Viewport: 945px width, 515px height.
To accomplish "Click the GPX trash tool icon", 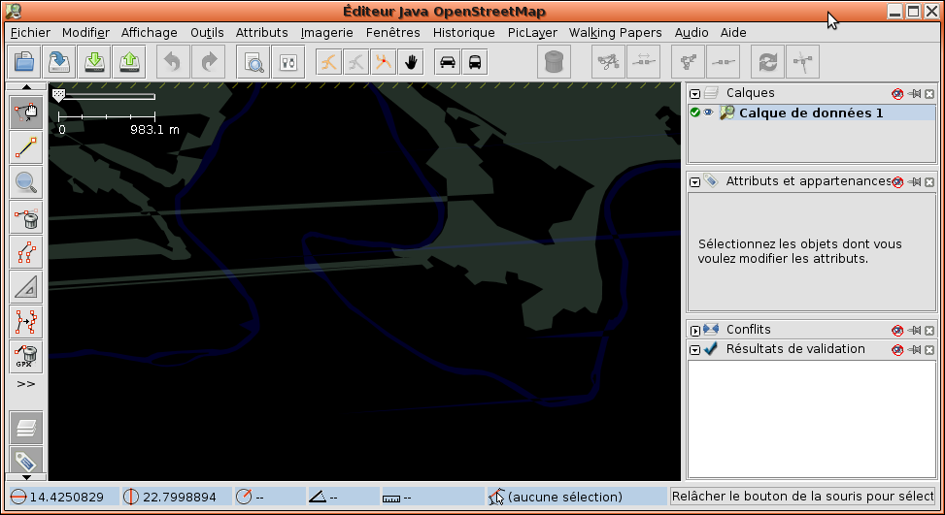I will [26, 357].
